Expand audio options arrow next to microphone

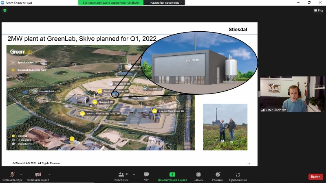click(21, 174)
